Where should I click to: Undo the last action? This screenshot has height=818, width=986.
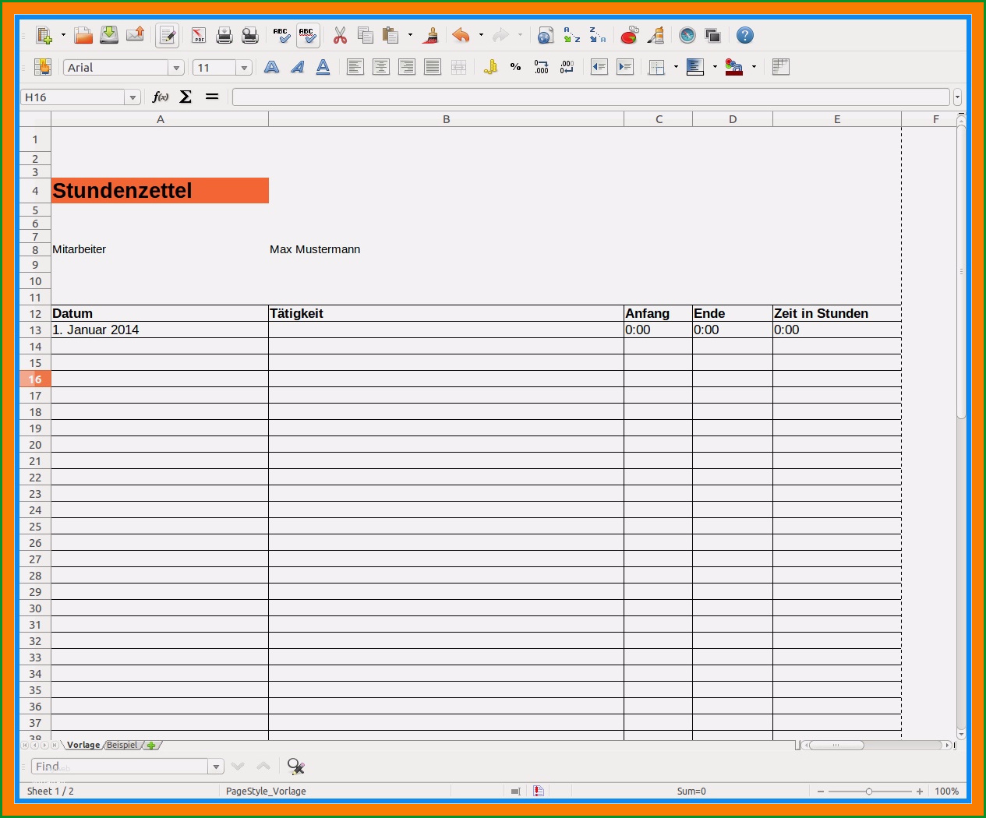461,35
